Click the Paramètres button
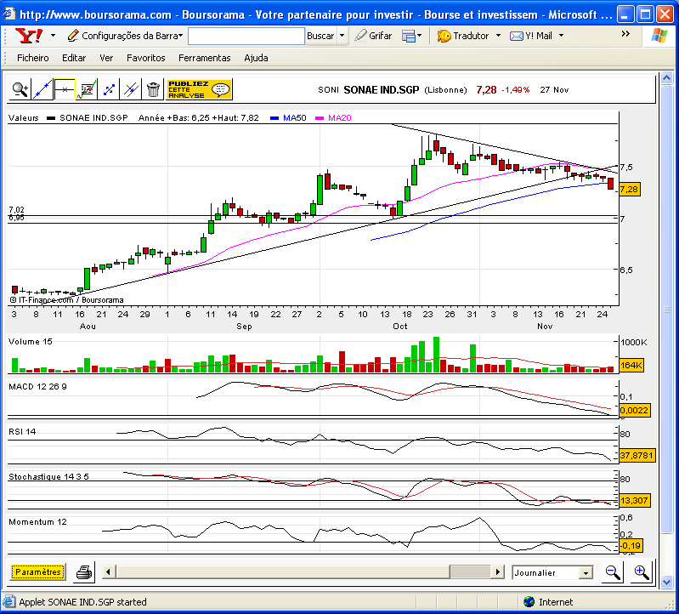Screen dimensions: 679x614 point(38,572)
